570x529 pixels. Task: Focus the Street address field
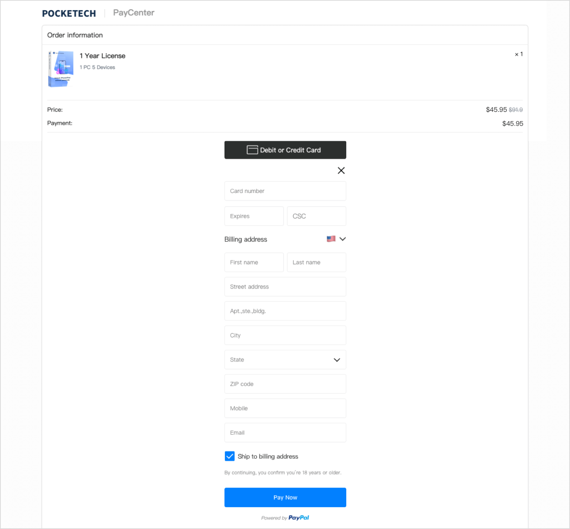coord(285,287)
